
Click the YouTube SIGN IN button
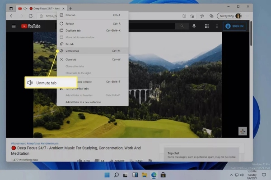[234, 27]
